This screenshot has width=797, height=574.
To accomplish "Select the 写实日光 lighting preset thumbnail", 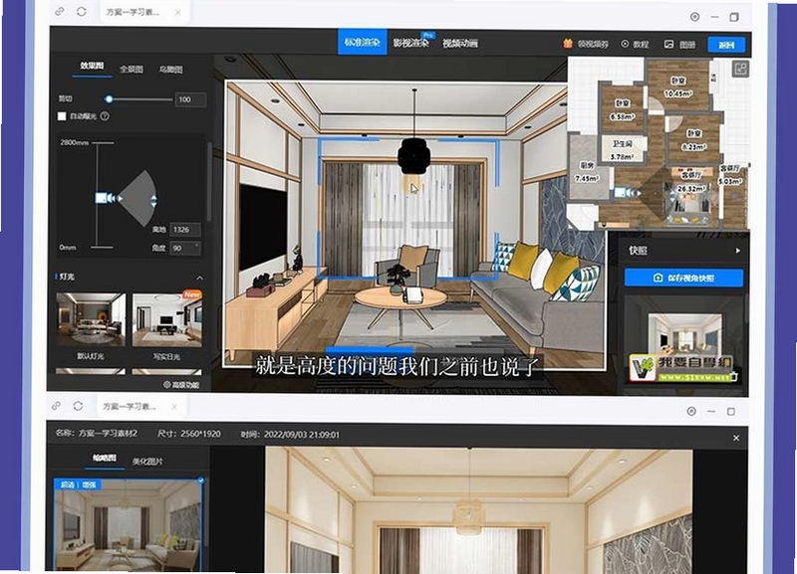I will (166, 319).
